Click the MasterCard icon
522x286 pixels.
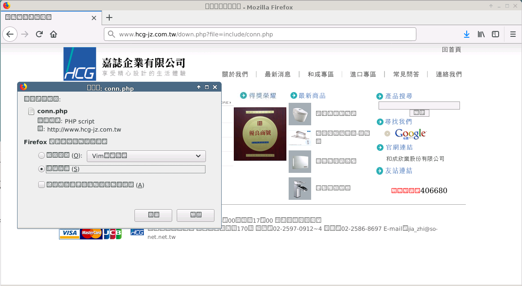[91, 233]
